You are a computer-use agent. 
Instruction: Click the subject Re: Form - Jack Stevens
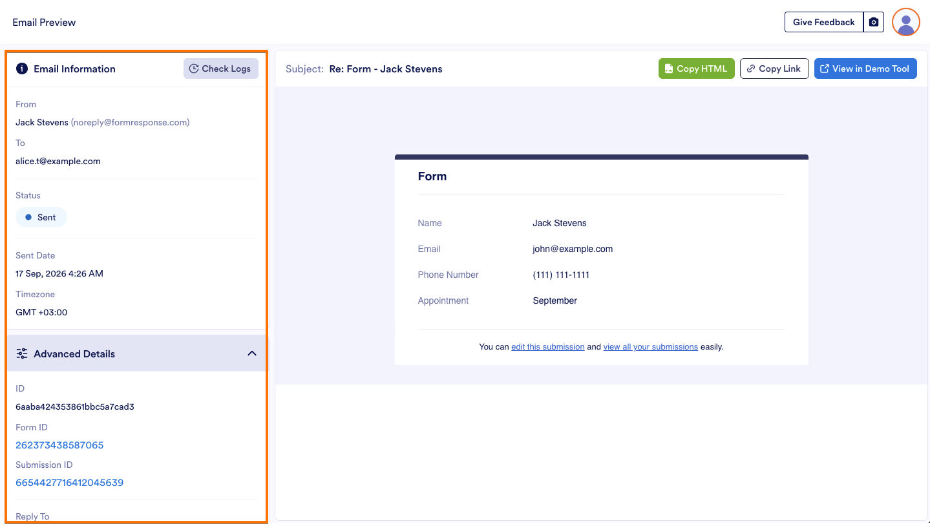tap(386, 68)
